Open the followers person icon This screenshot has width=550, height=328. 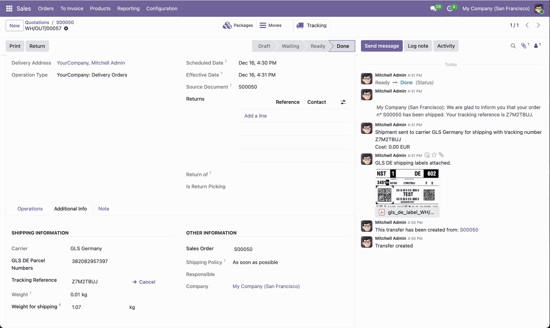536,46
